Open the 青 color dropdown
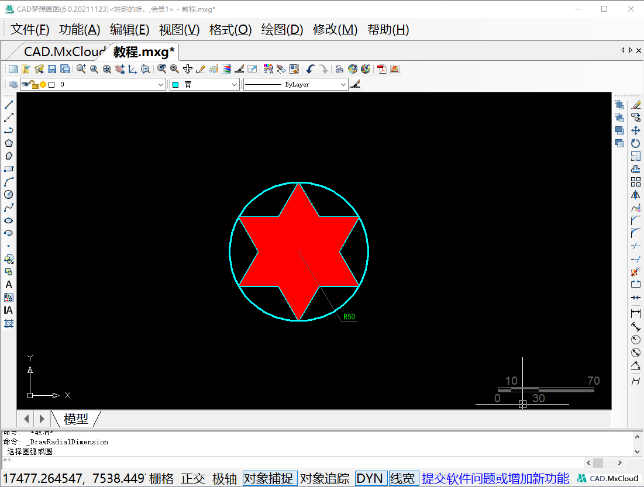Screen dimensions: 644x487 tap(235, 84)
